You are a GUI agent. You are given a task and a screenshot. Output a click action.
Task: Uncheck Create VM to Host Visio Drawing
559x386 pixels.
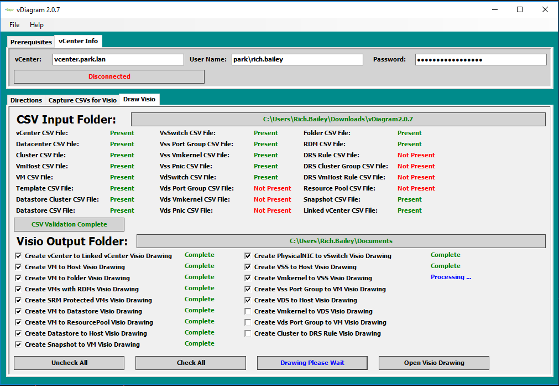(x=19, y=267)
